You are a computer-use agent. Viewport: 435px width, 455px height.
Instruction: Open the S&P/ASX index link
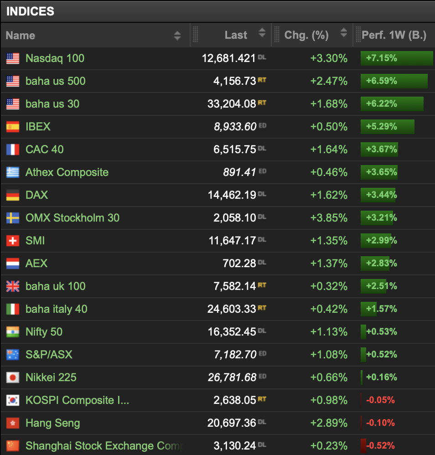point(49,355)
